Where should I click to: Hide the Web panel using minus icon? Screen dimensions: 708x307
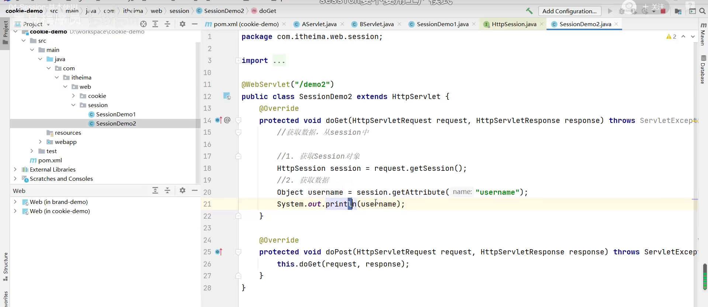pyautogui.click(x=195, y=190)
